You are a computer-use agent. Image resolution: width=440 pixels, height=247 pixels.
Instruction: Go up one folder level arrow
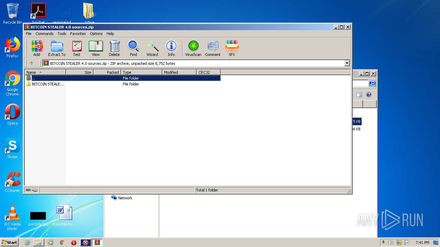click(x=32, y=63)
